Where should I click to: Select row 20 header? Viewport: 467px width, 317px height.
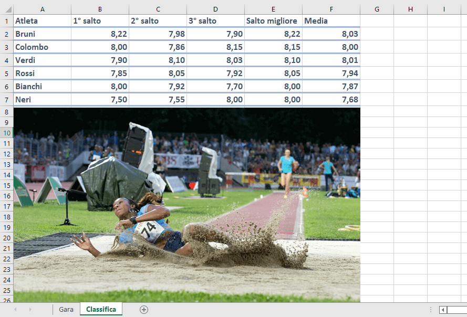point(6,238)
